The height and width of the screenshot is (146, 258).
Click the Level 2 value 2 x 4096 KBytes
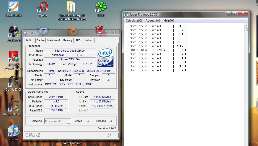(x=102, y=106)
